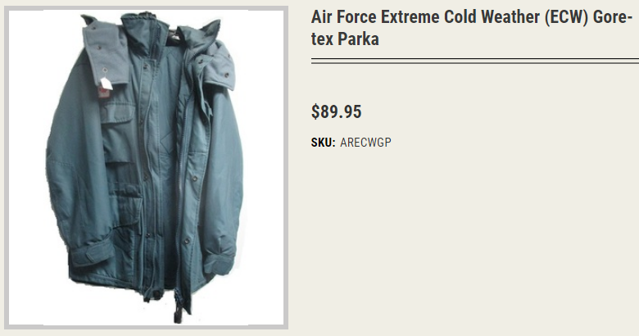This screenshot has width=639, height=336.
Task: Open the parka product image
Action: pos(147,168)
